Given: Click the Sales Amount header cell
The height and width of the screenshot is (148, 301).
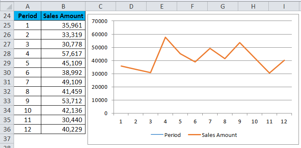Looking at the screenshot, I should point(63,16).
